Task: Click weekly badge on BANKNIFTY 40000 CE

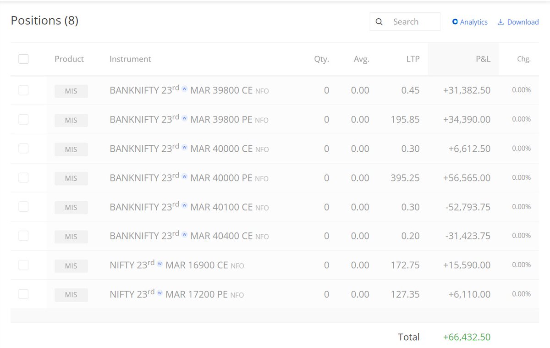Action: point(184,147)
